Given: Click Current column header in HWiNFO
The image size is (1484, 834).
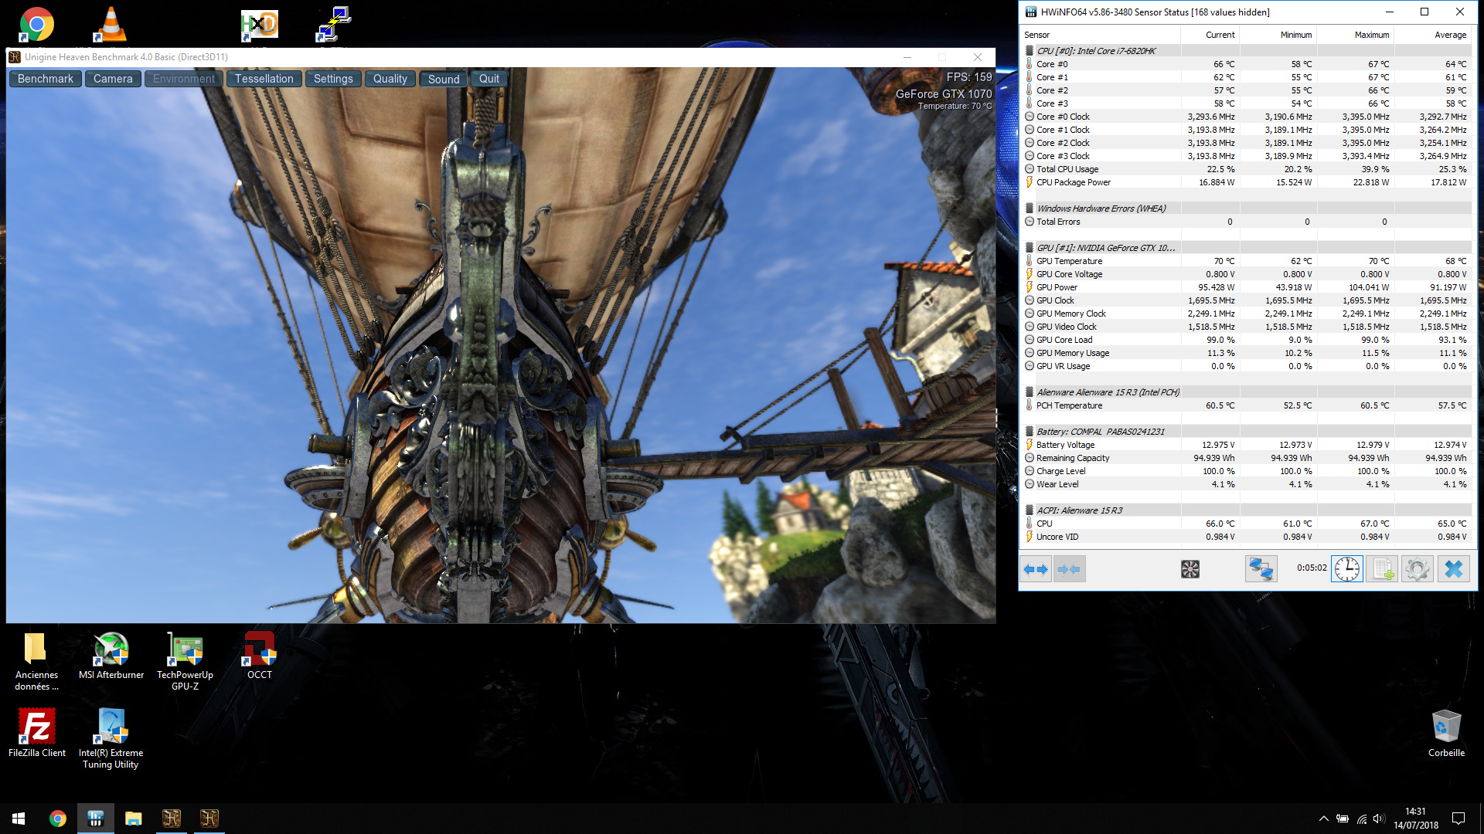Looking at the screenshot, I should pyautogui.click(x=1210, y=35).
